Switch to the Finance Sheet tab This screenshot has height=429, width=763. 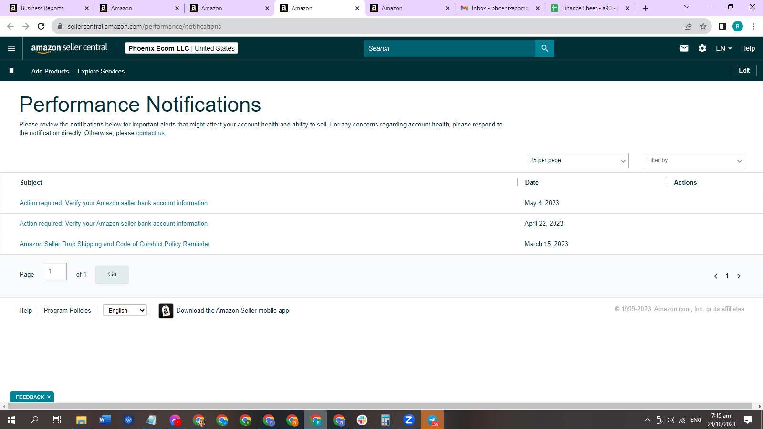coord(590,8)
